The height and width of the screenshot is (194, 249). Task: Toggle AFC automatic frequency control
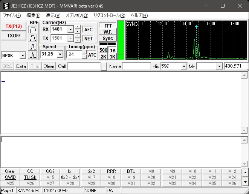click(88, 29)
